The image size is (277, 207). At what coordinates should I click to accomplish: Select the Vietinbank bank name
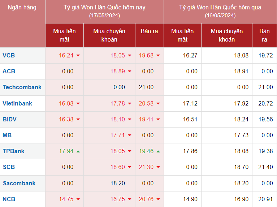[x=17, y=104]
